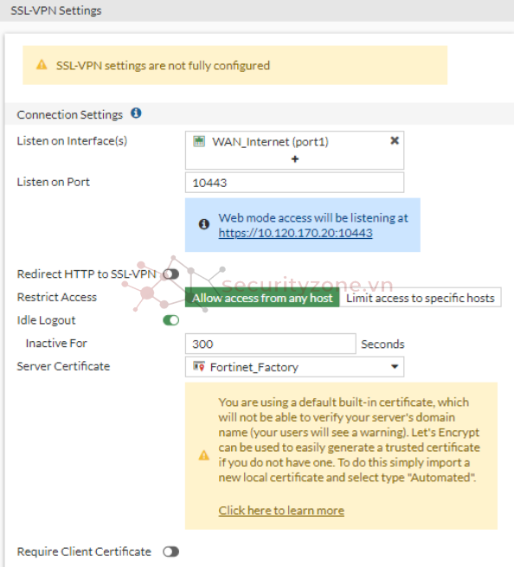The image size is (514, 567).
Task: Remove WAN_Internet (port1) with the X icon
Action: (395, 140)
